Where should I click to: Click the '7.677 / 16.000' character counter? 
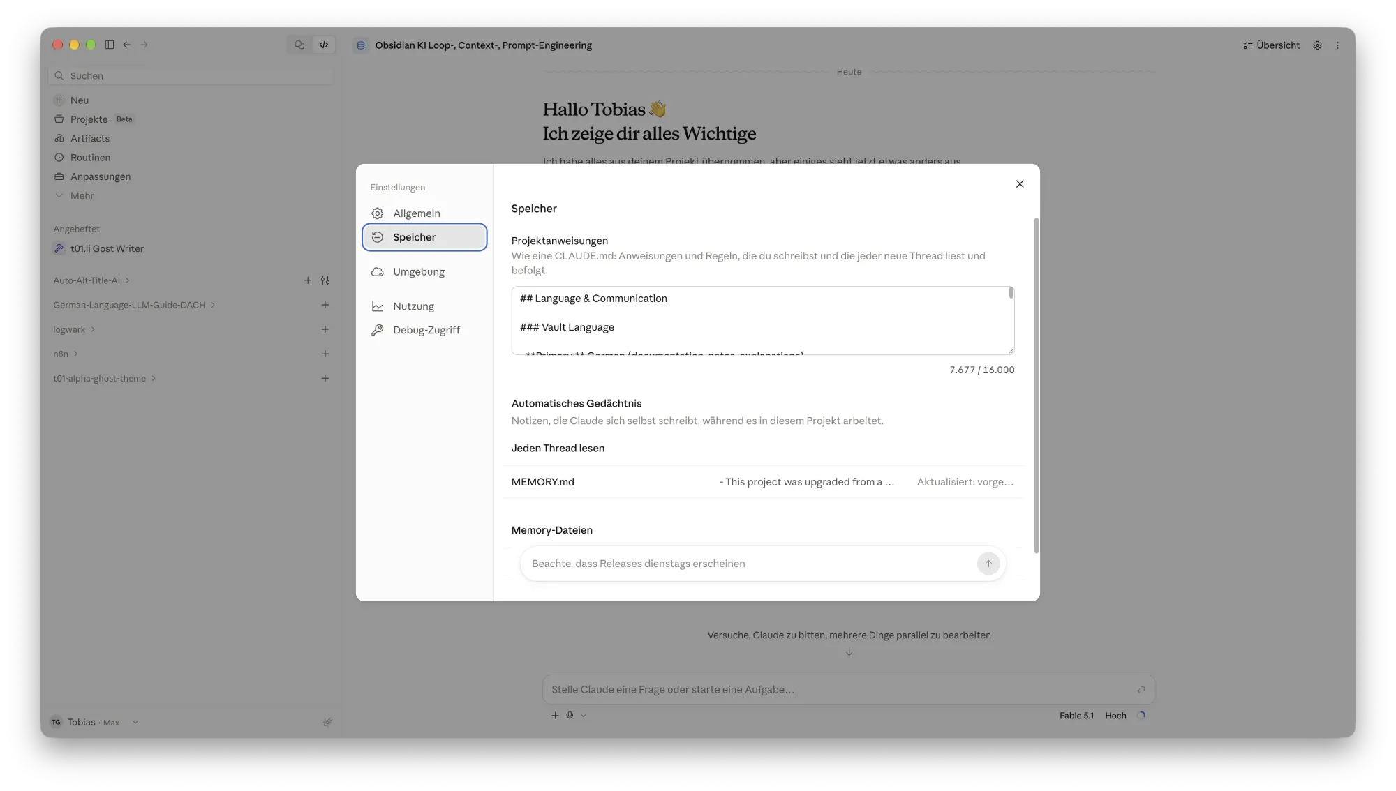(x=981, y=370)
